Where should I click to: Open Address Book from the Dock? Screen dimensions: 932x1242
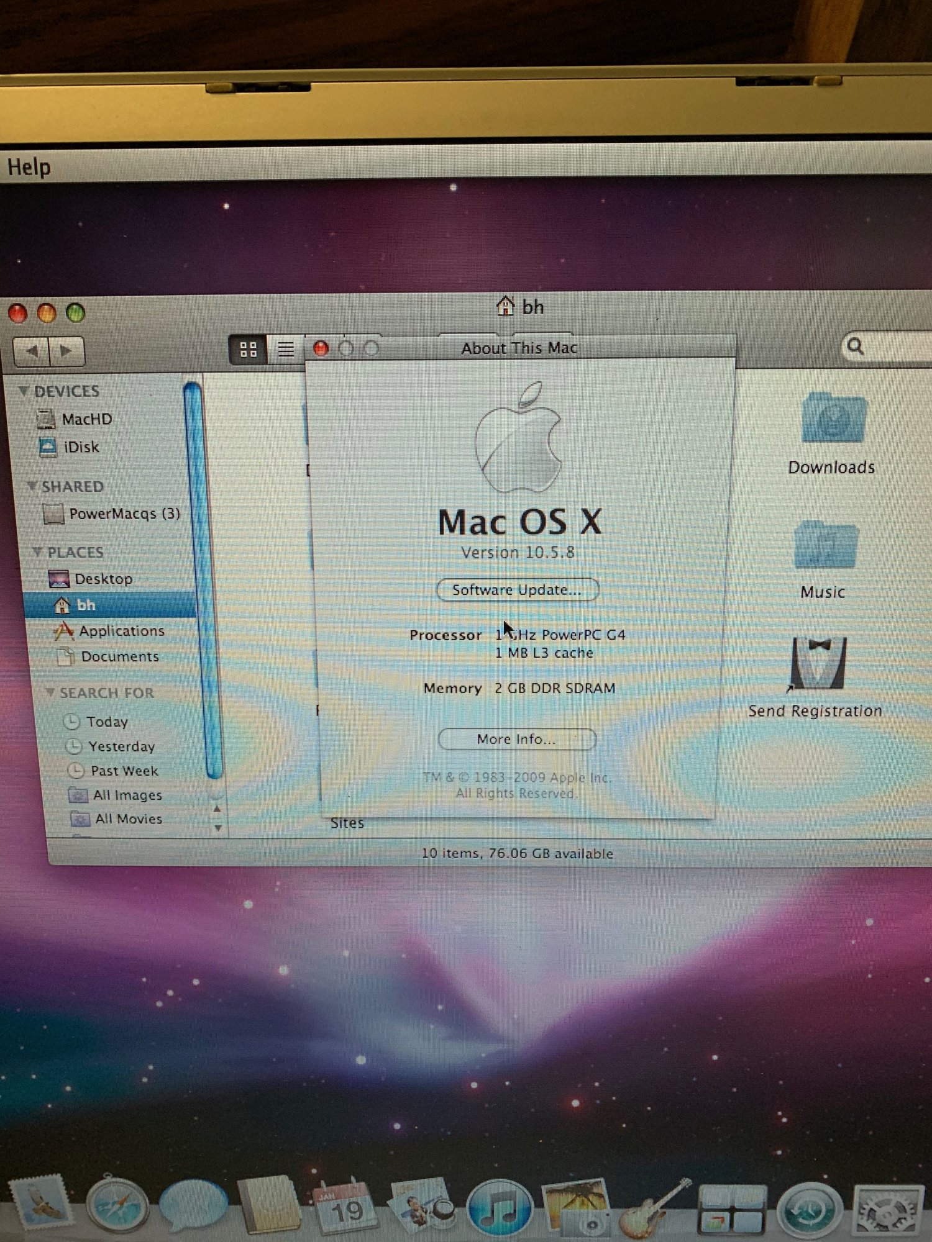(269, 1205)
